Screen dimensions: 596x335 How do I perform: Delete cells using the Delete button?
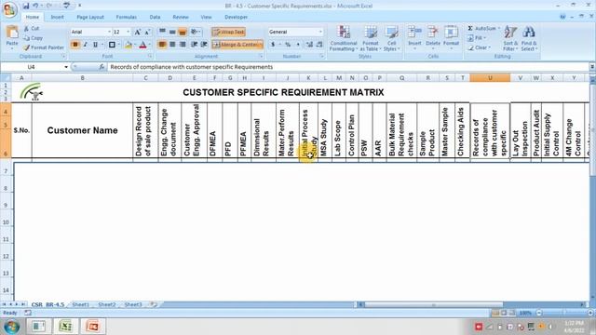coord(432,36)
